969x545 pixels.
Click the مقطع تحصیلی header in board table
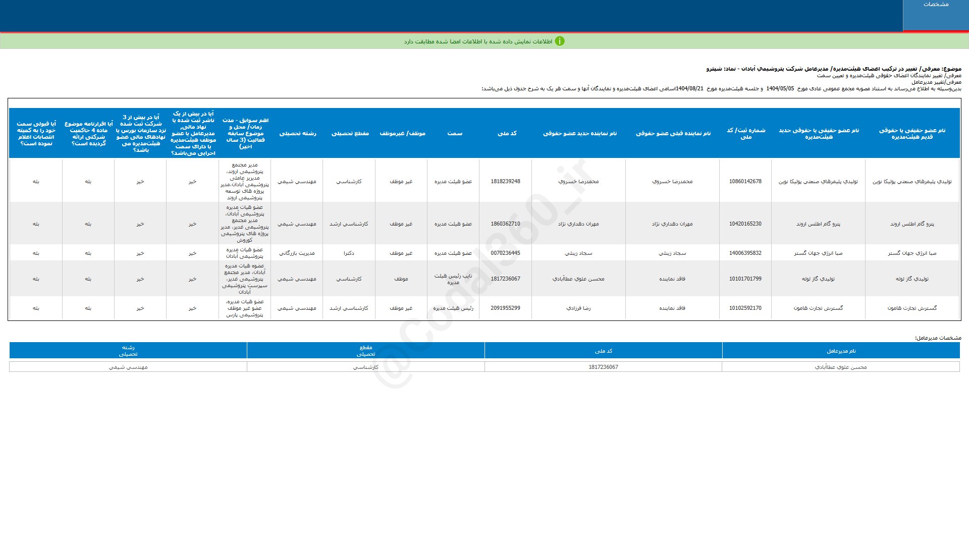coord(350,133)
